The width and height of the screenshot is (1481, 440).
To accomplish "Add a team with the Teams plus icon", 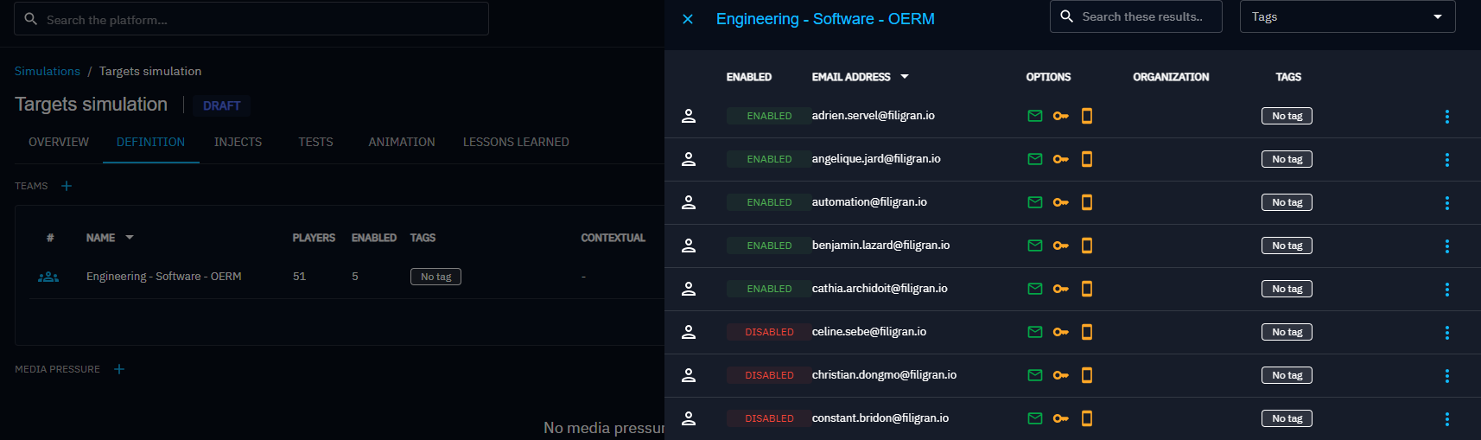I will pos(67,186).
